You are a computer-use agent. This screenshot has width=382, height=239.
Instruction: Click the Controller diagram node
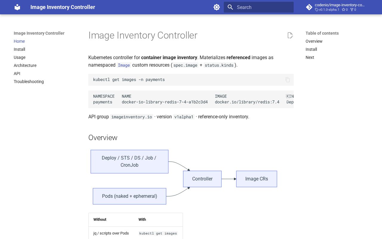(x=202, y=179)
